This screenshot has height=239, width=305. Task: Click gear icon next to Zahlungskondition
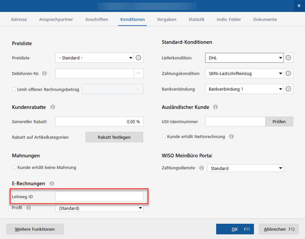pyautogui.click(x=288, y=73)
